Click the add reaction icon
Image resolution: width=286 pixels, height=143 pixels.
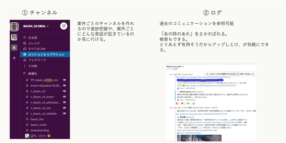click(x=194, y=104)
